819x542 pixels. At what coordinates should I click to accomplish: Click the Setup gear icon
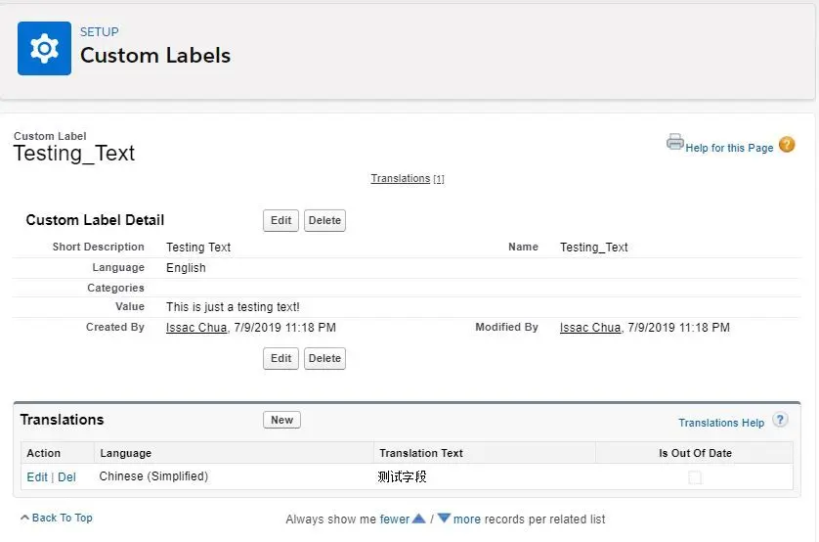coord(44,49)
